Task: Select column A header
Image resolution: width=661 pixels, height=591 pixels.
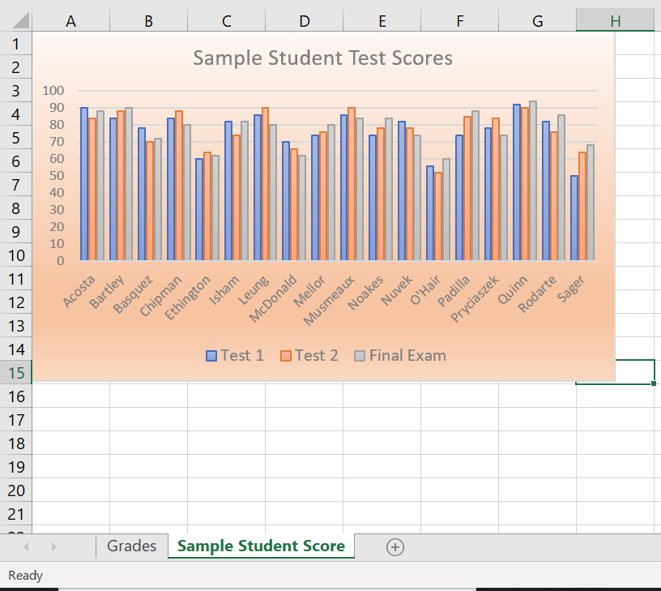Action: tap(70, 21)
